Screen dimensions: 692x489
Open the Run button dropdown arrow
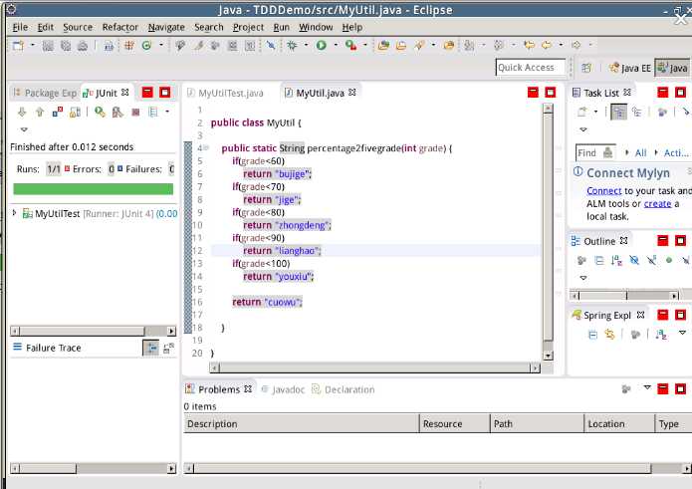point(335,45)
